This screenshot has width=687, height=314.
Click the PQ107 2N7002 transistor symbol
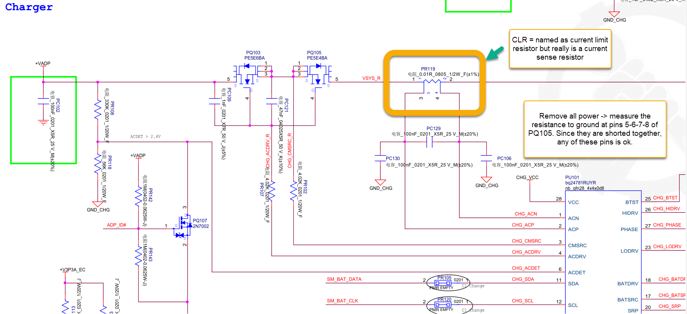tap(183, 226)
